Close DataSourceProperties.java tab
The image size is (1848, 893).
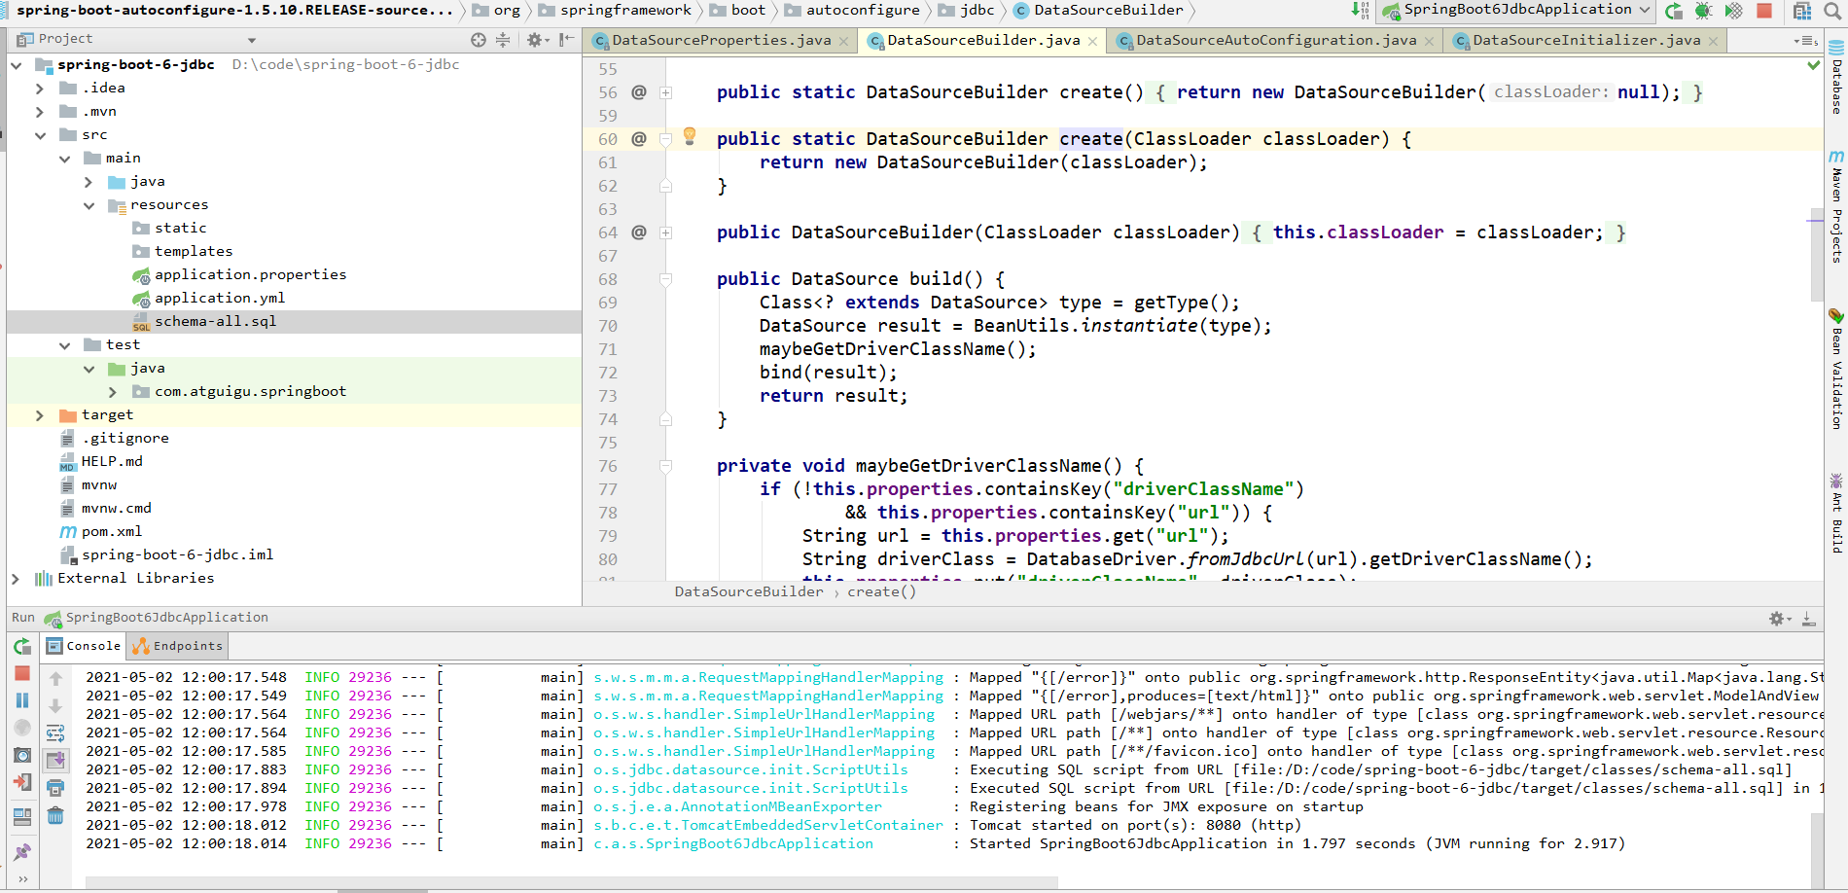click(x=843, y=41)
